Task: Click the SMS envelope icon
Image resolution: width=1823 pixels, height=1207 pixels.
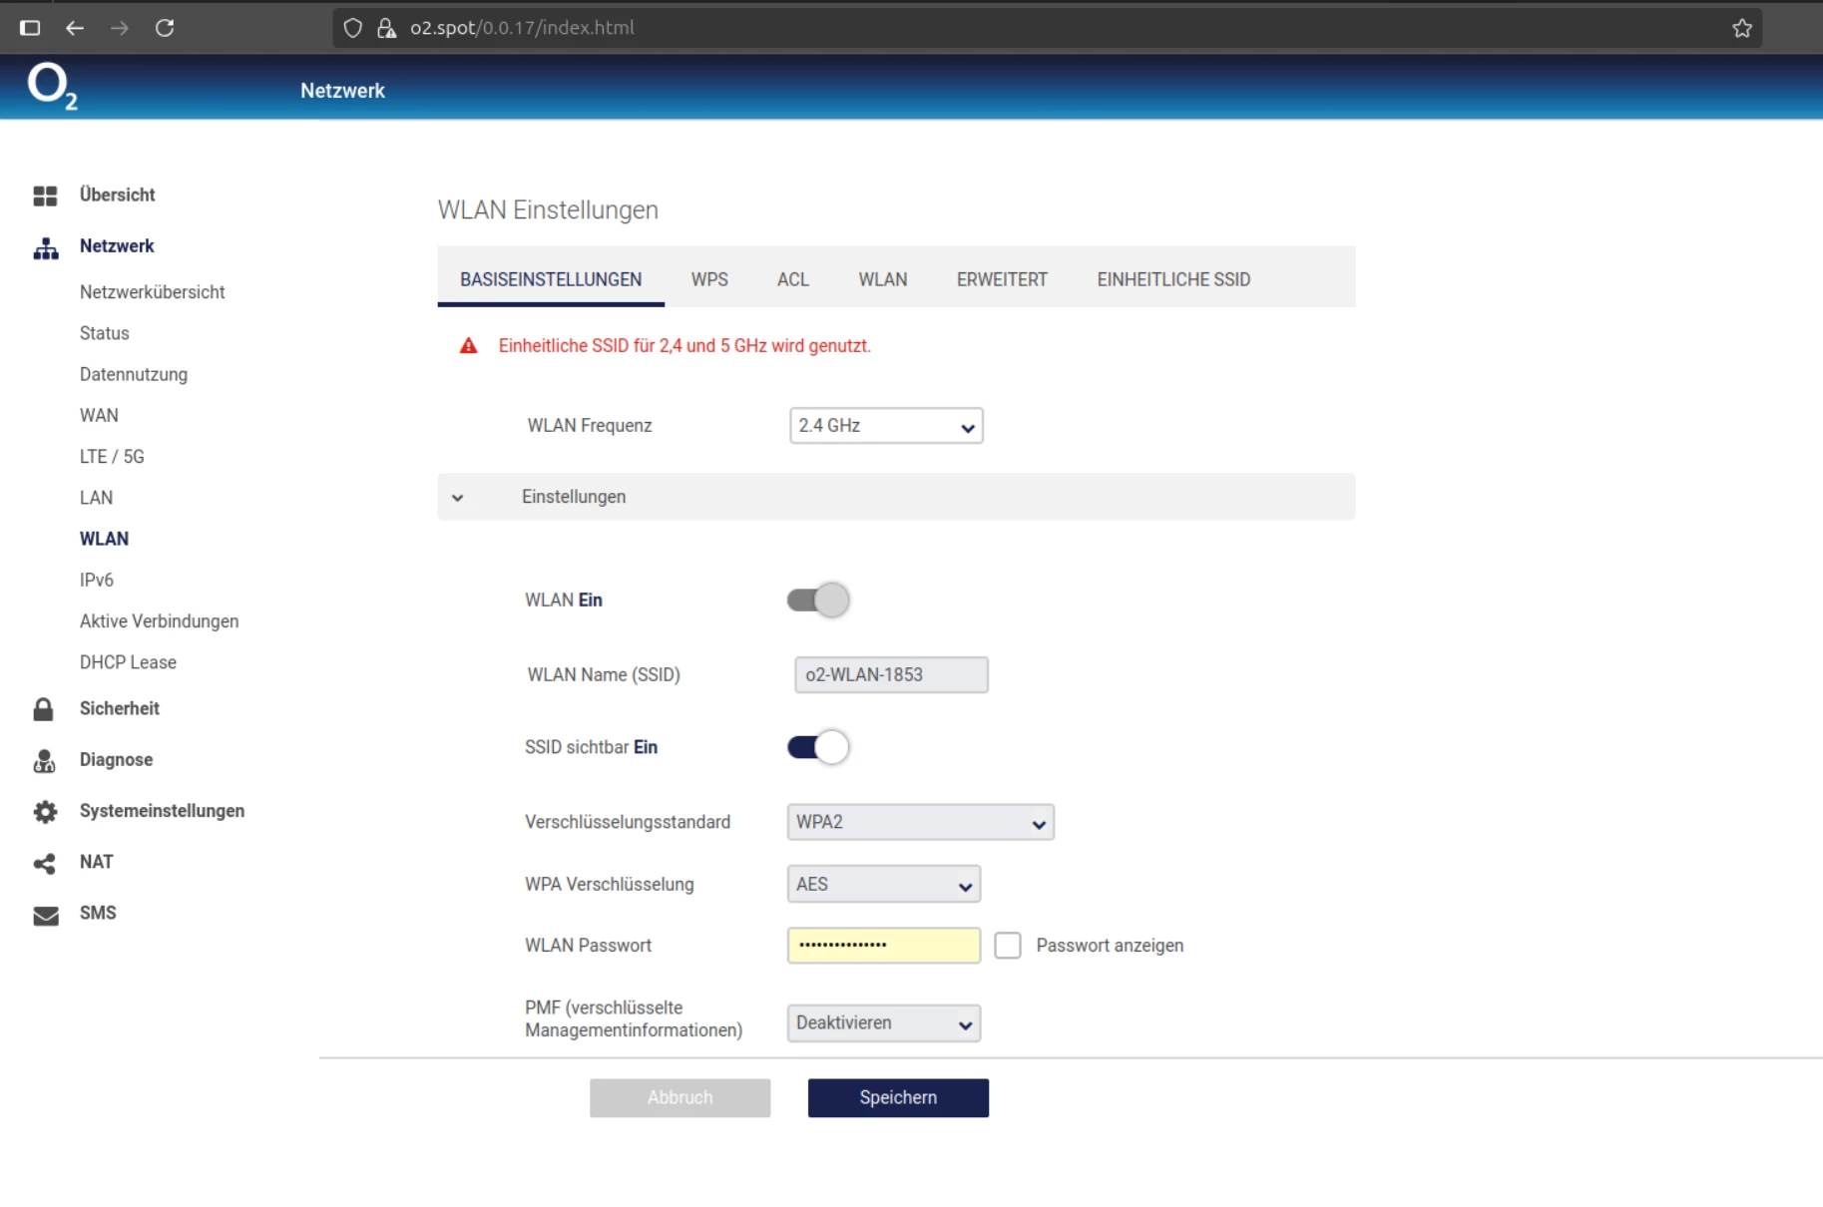Action: click(x=46, y=915)
